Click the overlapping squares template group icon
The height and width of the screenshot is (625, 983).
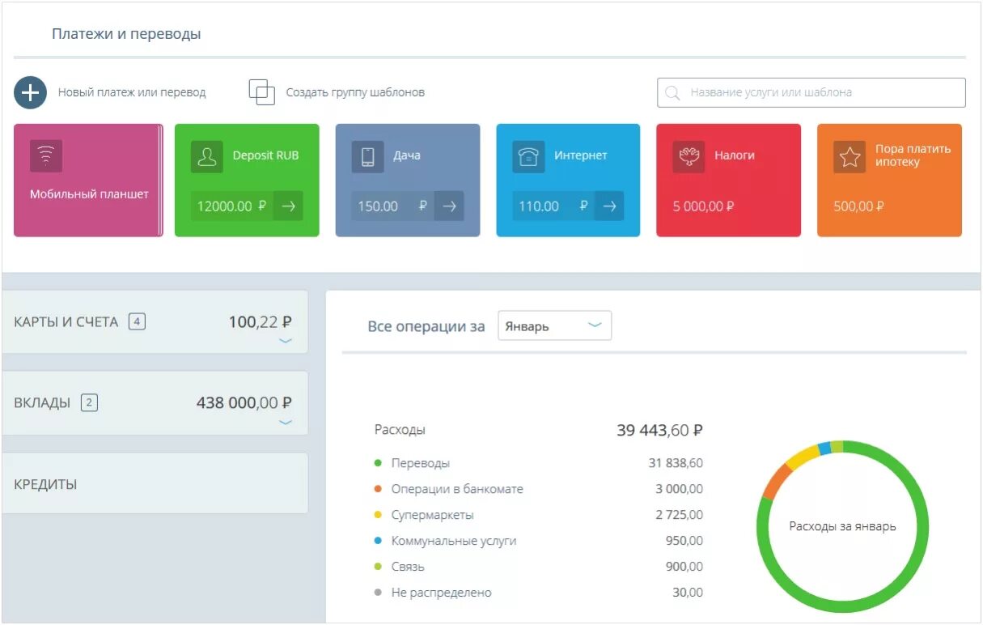(x=262, y=92)
